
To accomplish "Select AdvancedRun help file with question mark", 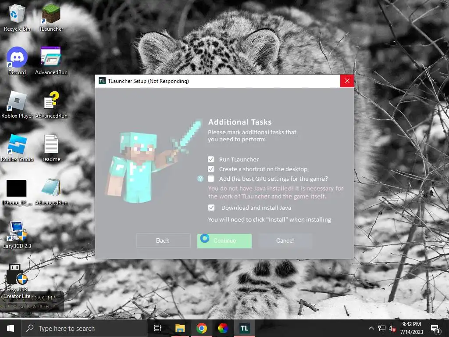I will (x=51, y=104).
